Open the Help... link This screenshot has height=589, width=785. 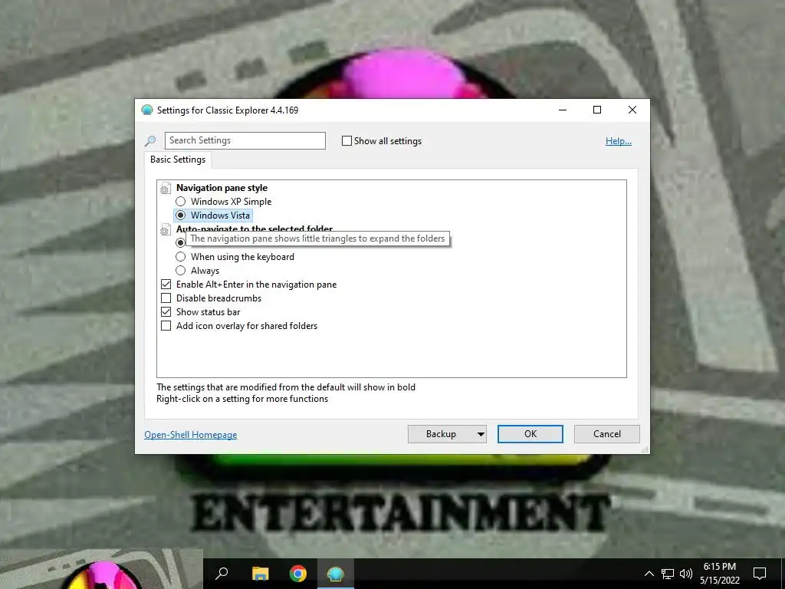click(619, 141)
